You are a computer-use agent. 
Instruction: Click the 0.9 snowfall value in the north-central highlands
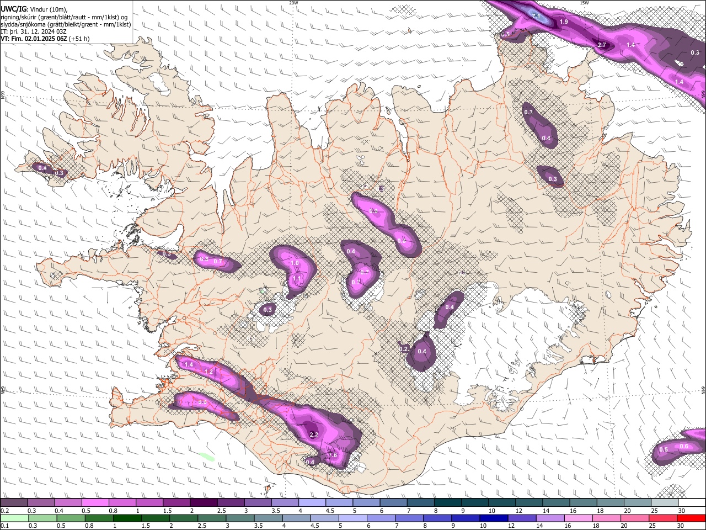[x=373, y=211]
